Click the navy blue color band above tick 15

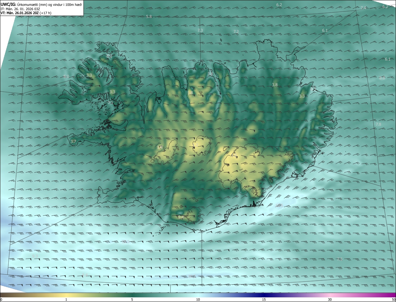coord(264,295)
